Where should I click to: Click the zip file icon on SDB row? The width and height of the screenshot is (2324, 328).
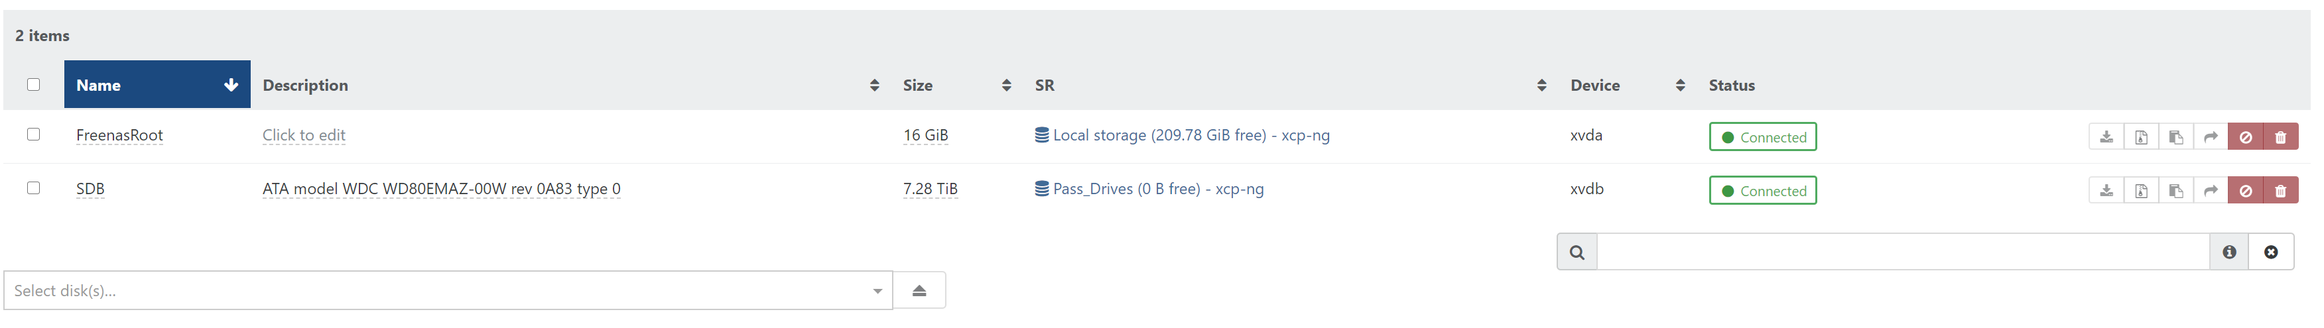pyautogui.click(x=2142, y=190)
